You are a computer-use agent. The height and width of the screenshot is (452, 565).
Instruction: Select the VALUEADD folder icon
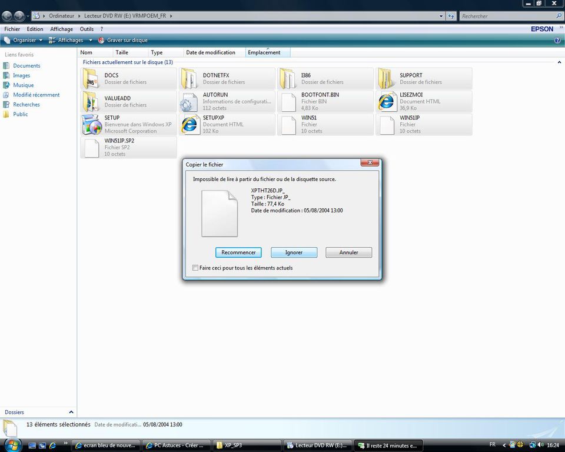(x=91, y=101)
